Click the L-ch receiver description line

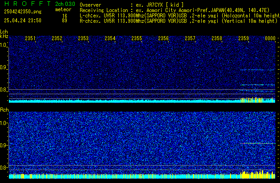pos(180,16)
